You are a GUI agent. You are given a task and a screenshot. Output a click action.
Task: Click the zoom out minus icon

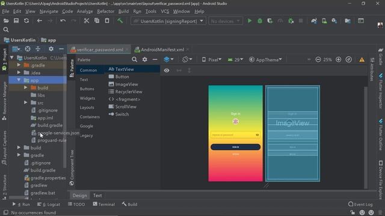click(318, 59)
